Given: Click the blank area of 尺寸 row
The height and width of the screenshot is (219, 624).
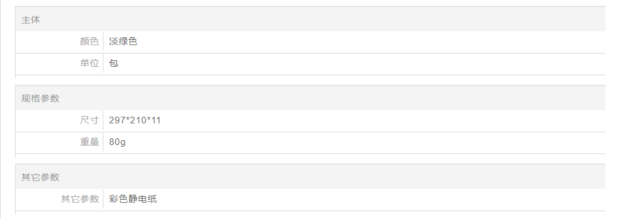Looking at the screenshot, I should coord(384,120).
